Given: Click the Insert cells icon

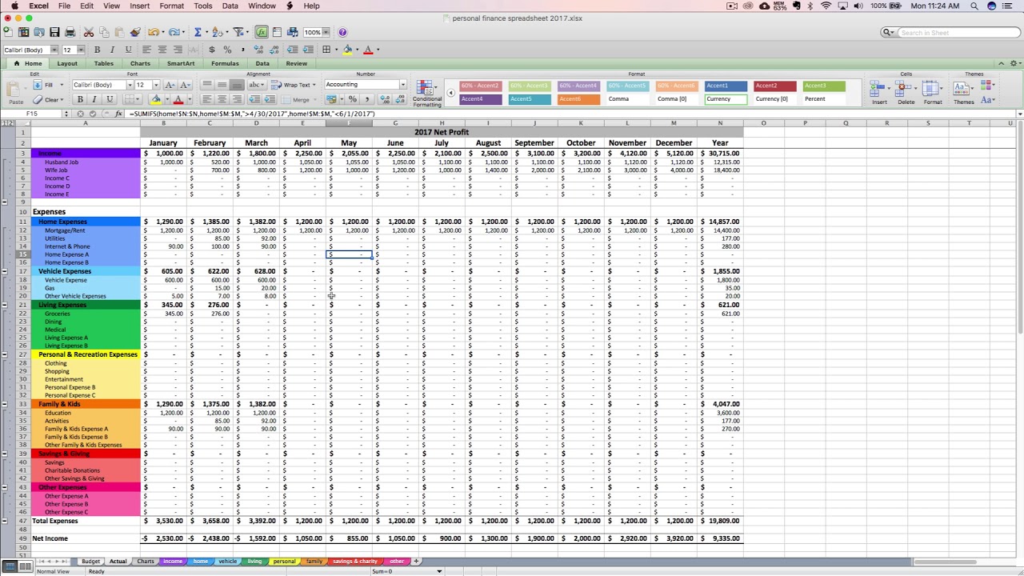Looking at the screenshot, I should [879, 88].
